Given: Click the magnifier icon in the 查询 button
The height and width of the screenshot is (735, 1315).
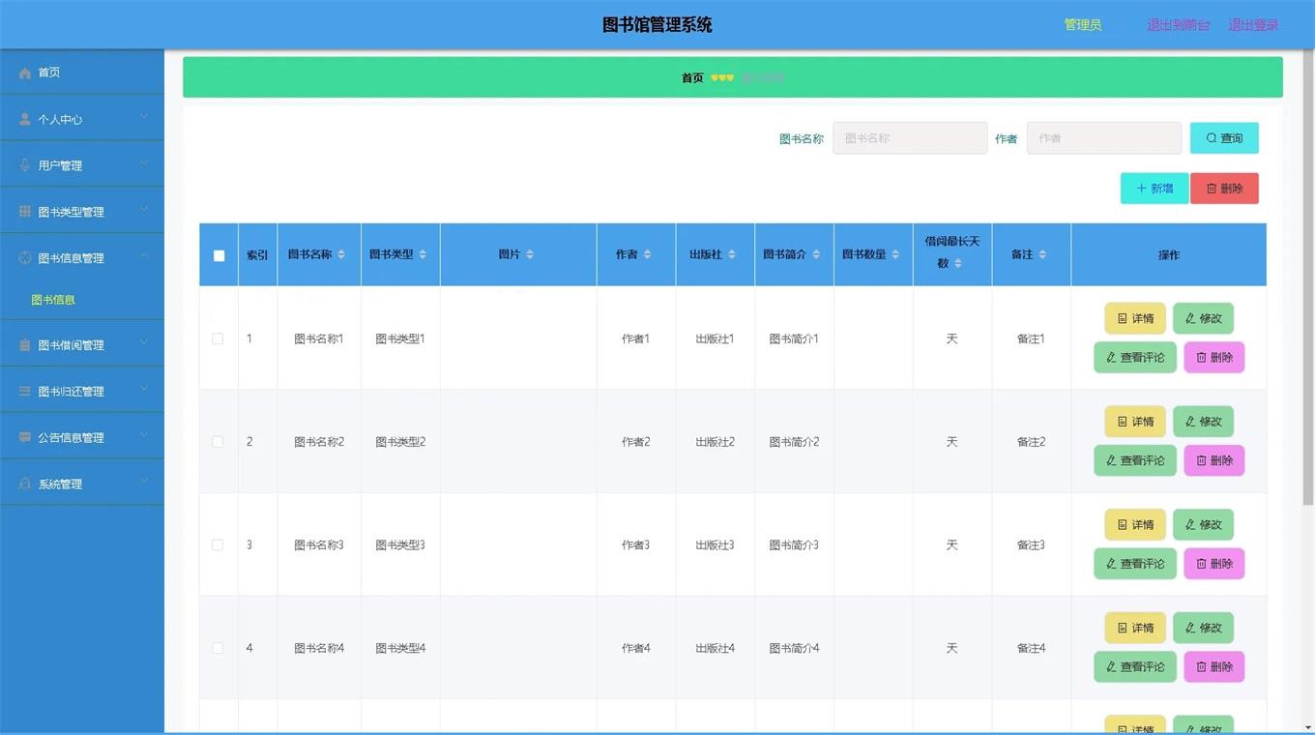Looking at the screenshot, I should click(1212, 138).
